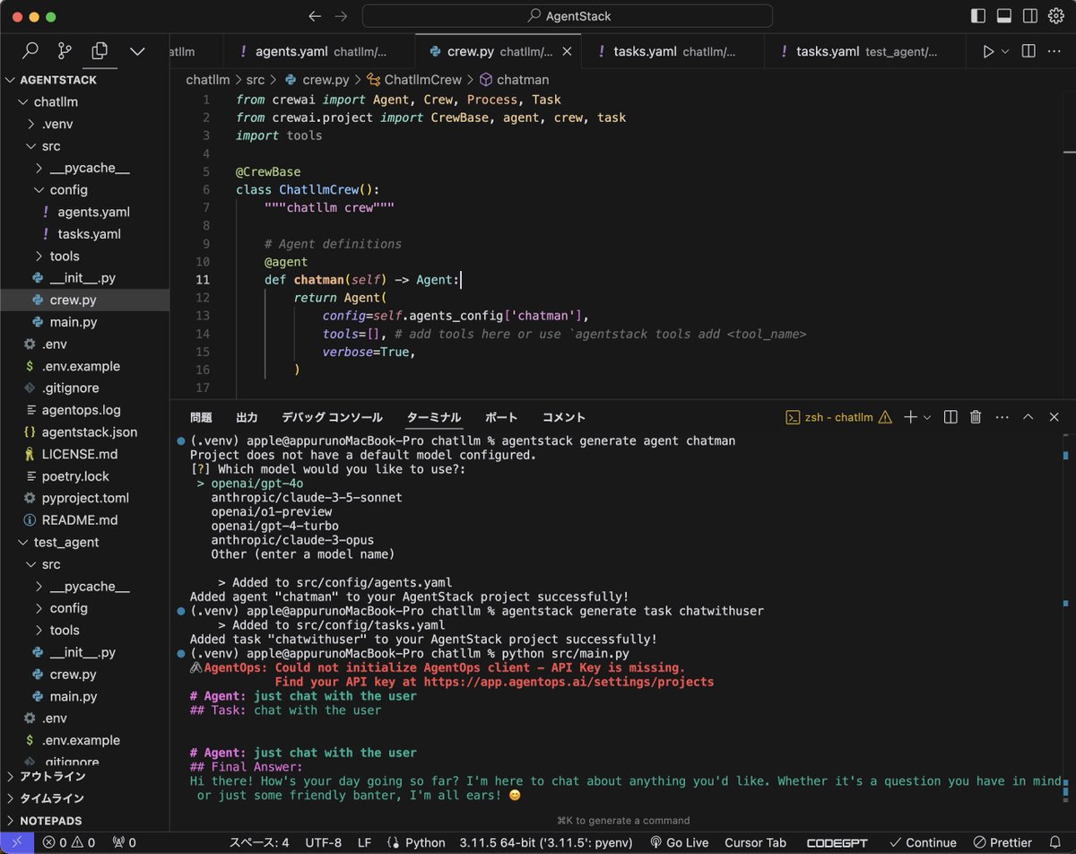Close the bottom panel with X
Image resolution: width=1076 pixels, height=854 pixels.
click(x=1054, y=417)
